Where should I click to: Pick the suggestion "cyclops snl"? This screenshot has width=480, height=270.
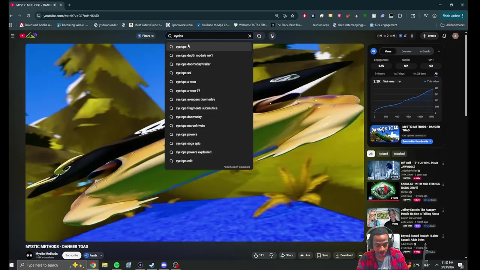point(209,73)
